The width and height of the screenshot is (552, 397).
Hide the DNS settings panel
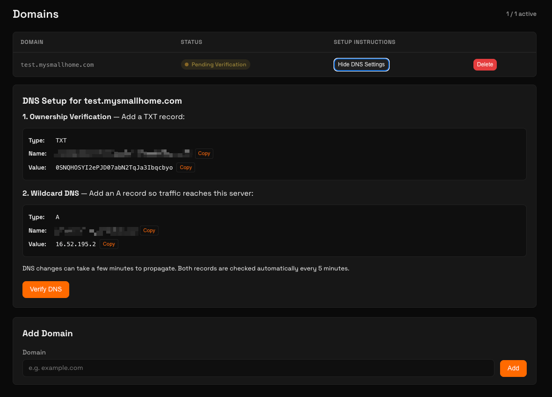tap(361, 64)
